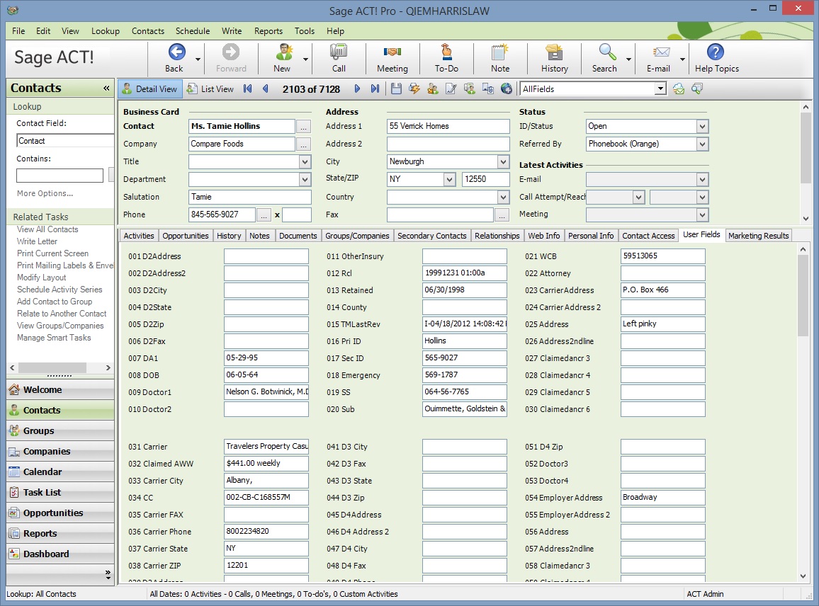Open the Task List navigation item
The image size is (819, 606).
tap(61, 492)
